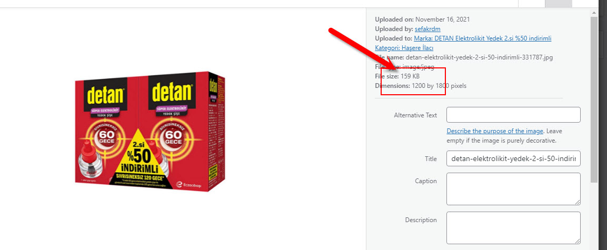This screenshot has height=250, width=607.
Task: Click inside the Title text field
Action: click(x=513, y=158)
